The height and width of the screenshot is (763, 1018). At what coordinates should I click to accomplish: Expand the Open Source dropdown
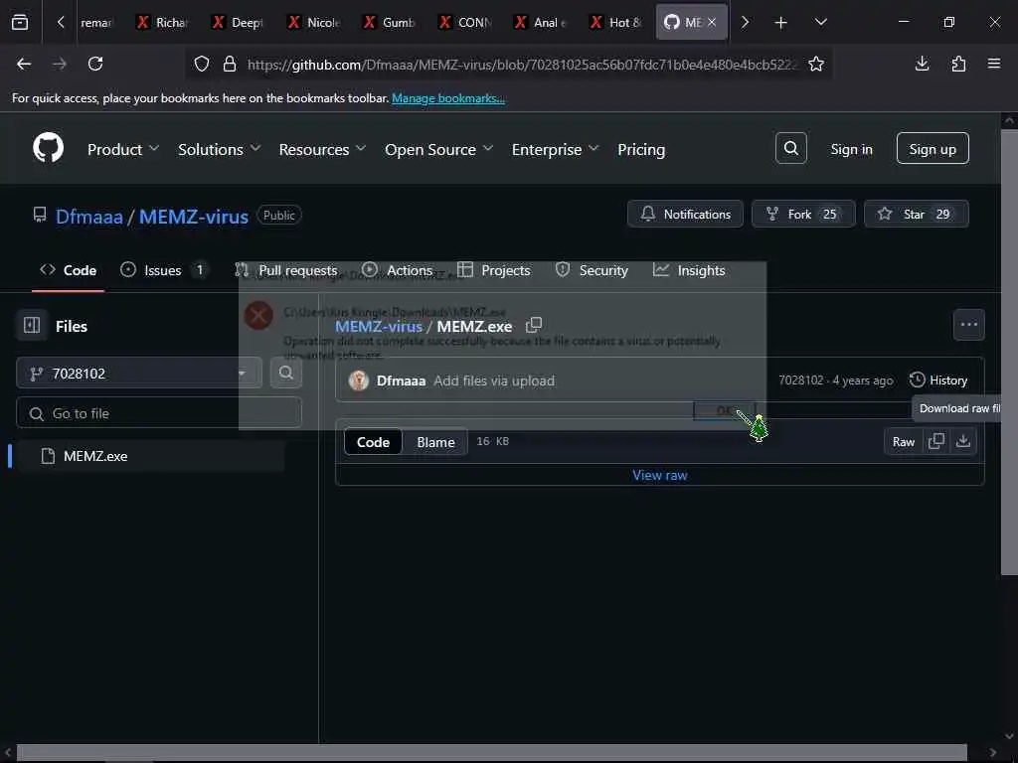(438, 149)
